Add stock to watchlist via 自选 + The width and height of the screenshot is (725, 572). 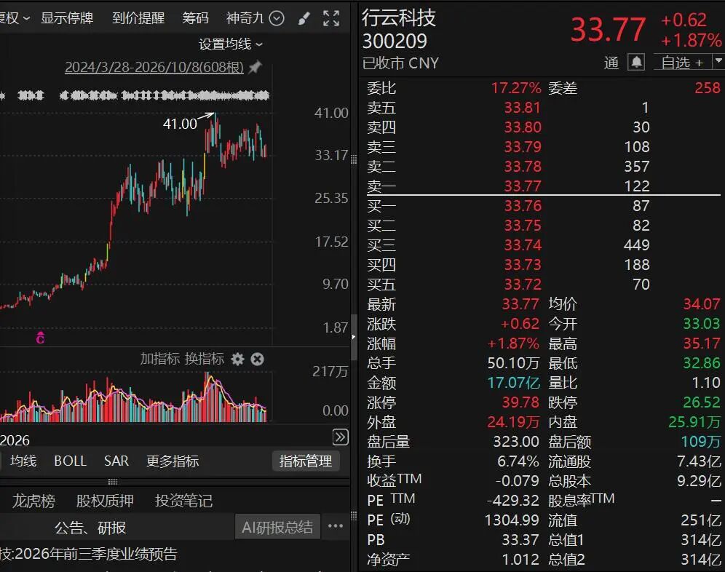point(683,62)
